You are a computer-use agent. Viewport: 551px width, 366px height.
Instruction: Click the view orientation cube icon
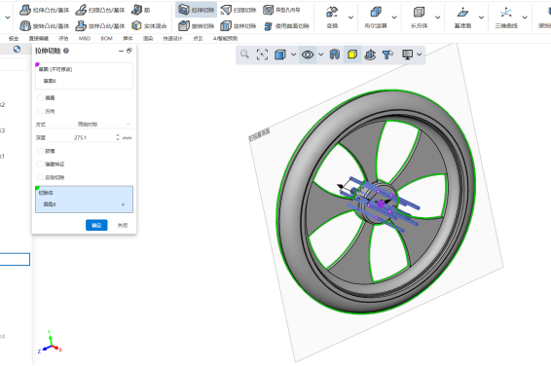pyautogui.click(x=280, y=55)
